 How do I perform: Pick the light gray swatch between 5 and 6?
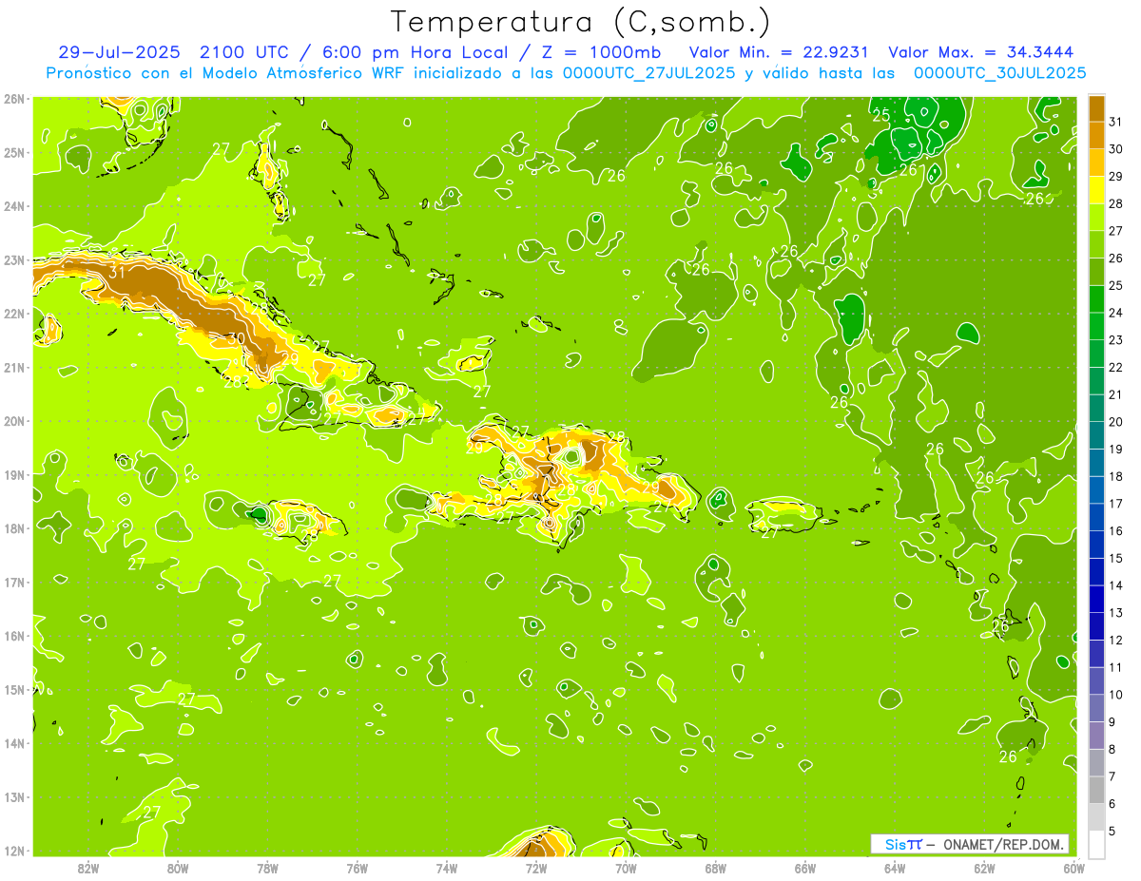1096,817
